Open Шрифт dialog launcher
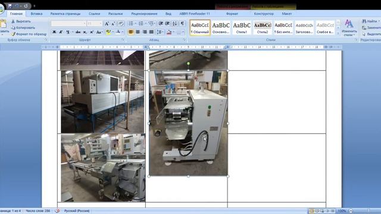This screenshot has width=381, height=214. (123, 40)
